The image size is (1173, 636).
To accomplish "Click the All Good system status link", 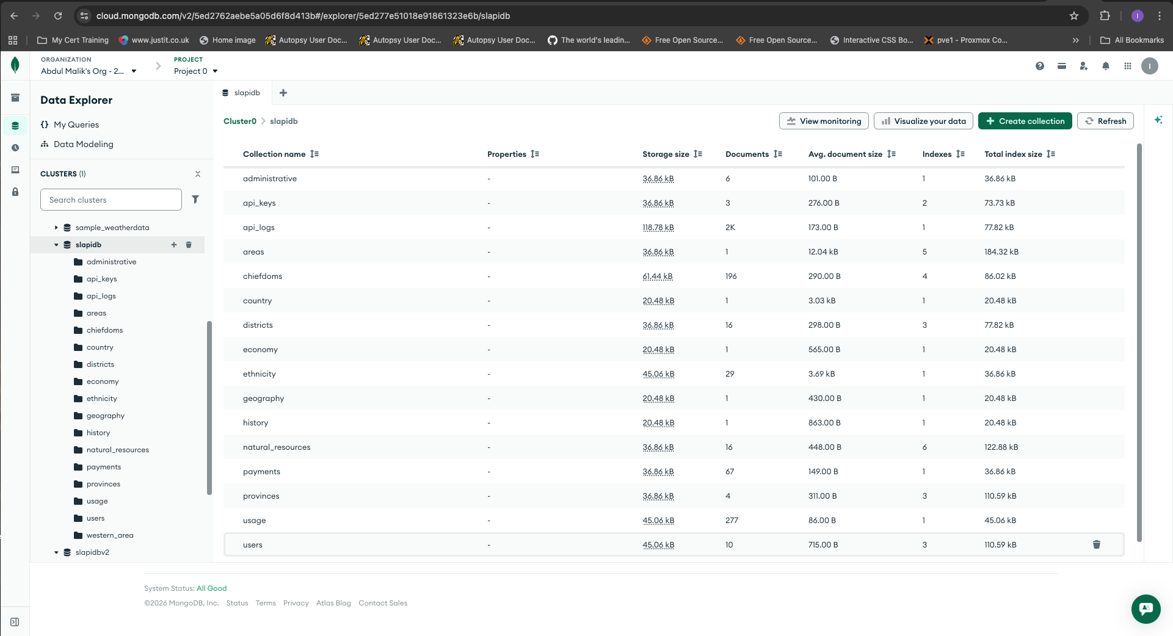I will (211, 588).
